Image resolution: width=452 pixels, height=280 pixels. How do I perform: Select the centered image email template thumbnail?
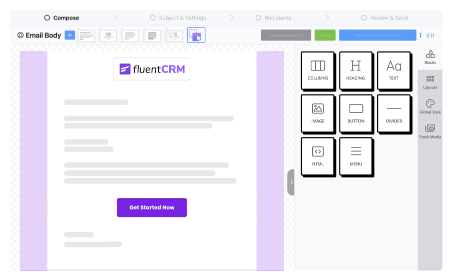(x=108, y=35)
